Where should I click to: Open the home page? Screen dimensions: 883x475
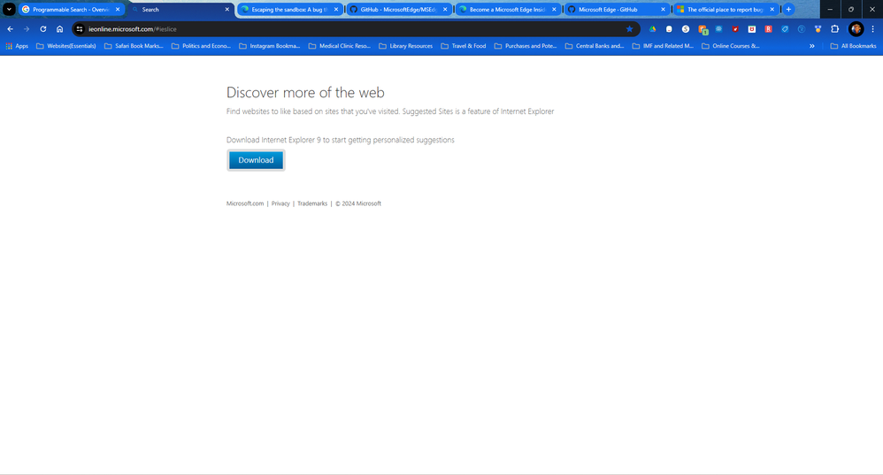coord(59,28)
